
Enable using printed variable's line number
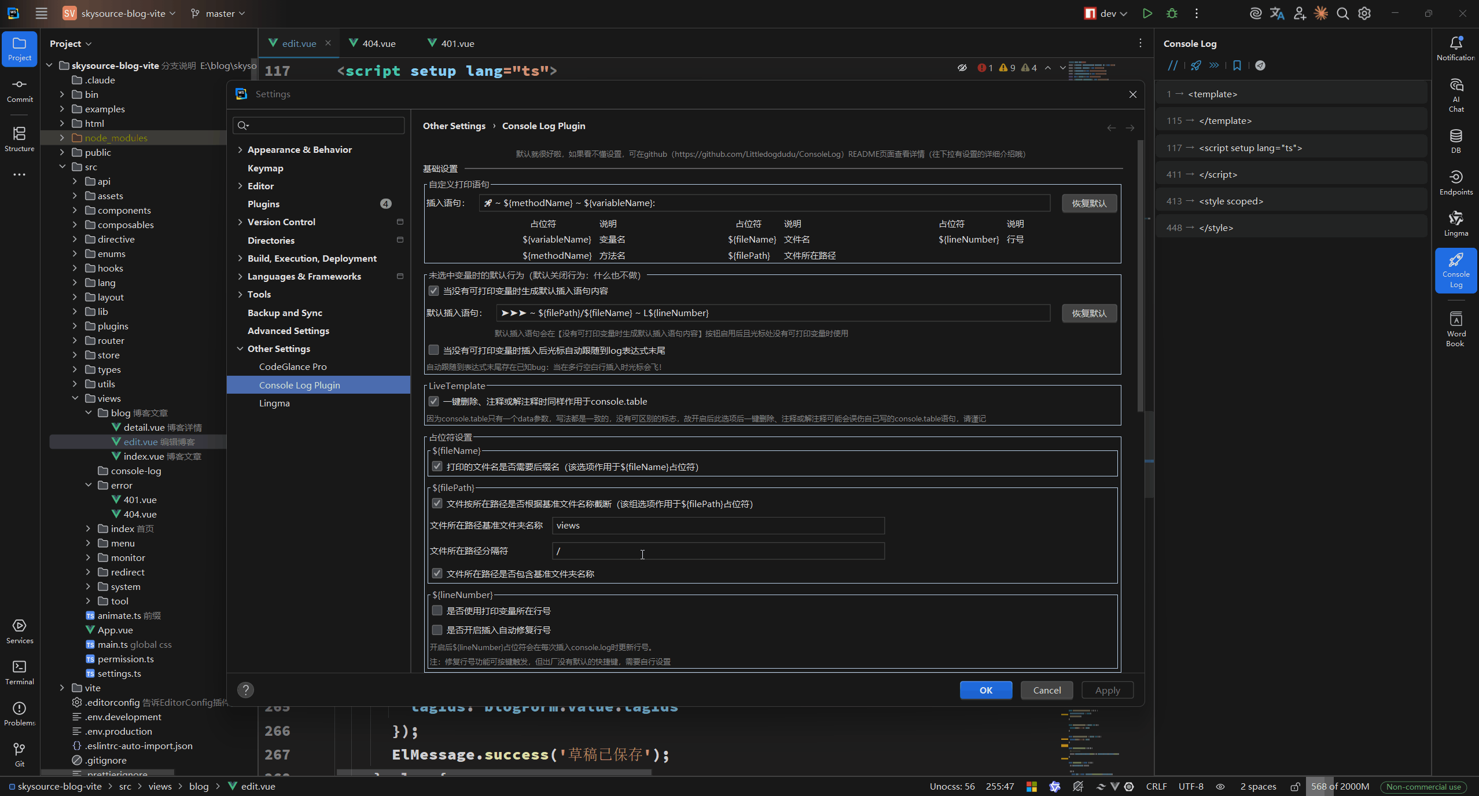click(437, 611)
